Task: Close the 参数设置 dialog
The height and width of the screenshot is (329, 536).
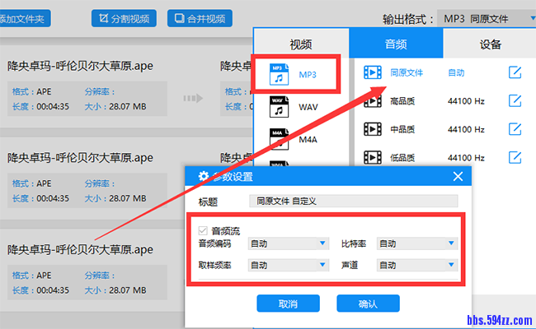Action: (458, 177)
